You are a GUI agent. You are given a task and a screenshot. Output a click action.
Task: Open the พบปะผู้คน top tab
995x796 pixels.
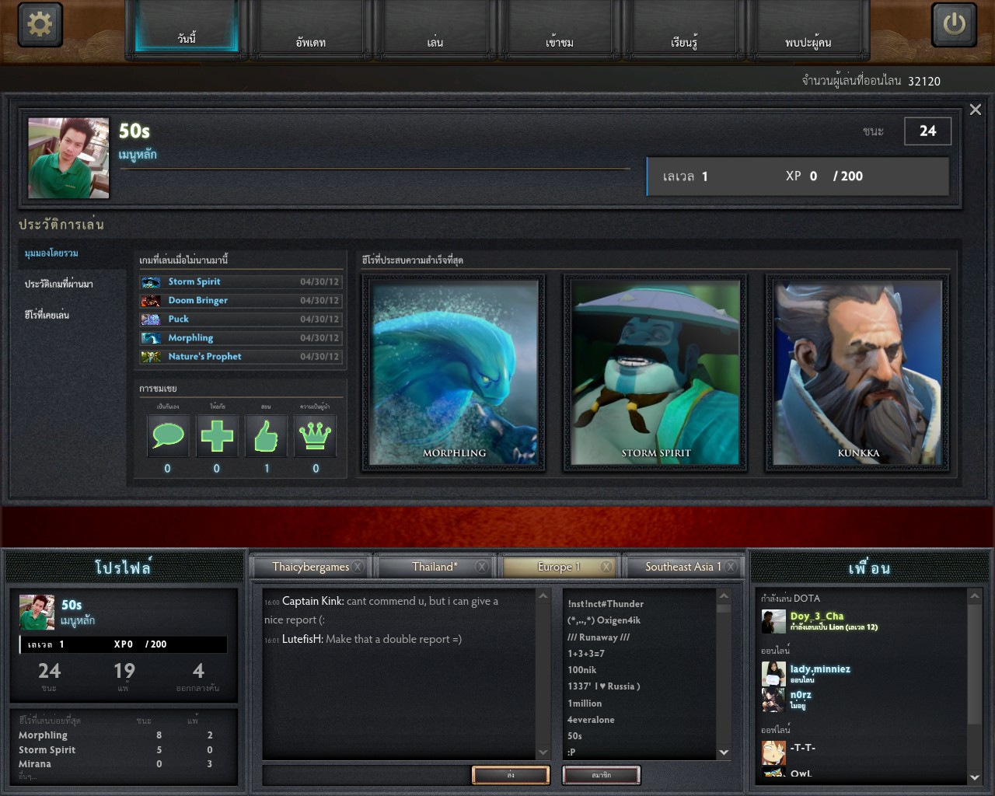point(808,28)
